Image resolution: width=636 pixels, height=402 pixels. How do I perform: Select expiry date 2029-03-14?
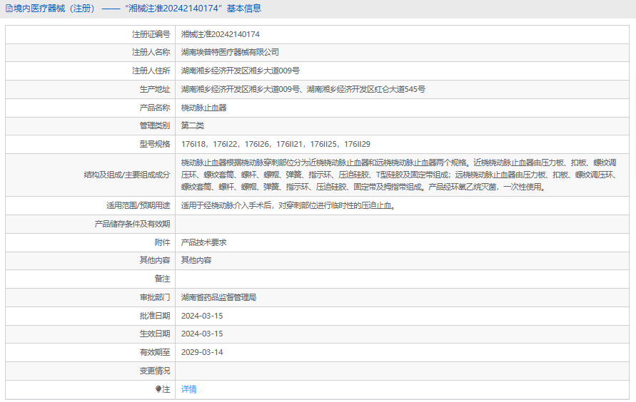(x=202, y=352)
